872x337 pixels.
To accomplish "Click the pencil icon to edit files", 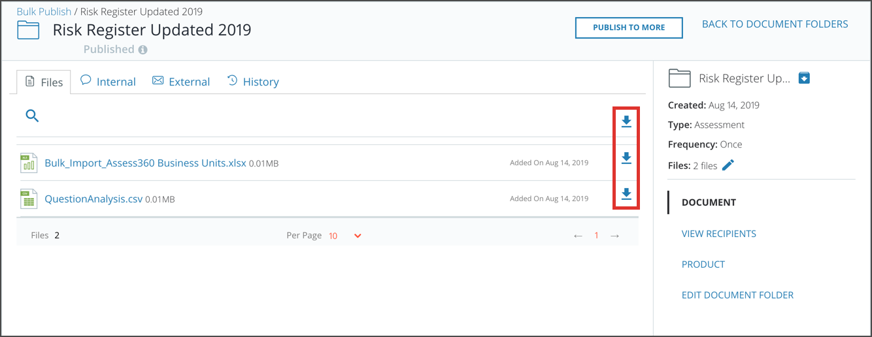I will pyautogui.click(x=728, y=165).
